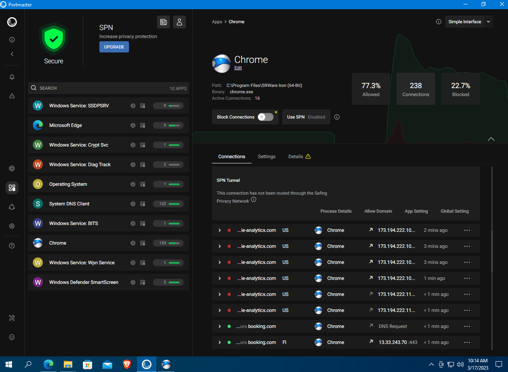
Task: Click the Secure shield status icon
Action: (54, 39)
